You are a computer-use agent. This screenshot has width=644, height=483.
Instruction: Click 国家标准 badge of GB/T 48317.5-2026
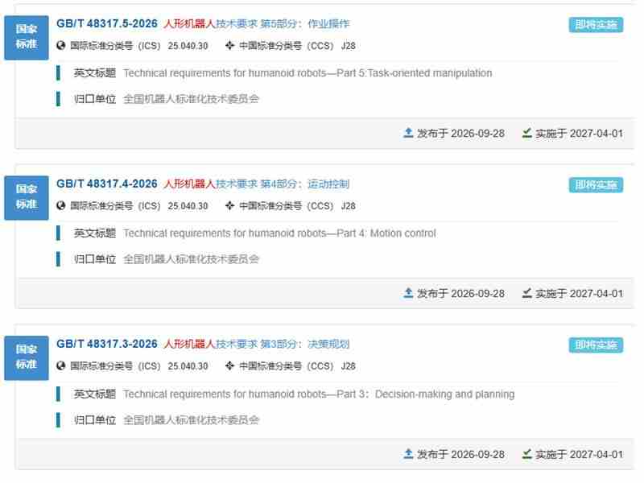[x=27, y=37]
